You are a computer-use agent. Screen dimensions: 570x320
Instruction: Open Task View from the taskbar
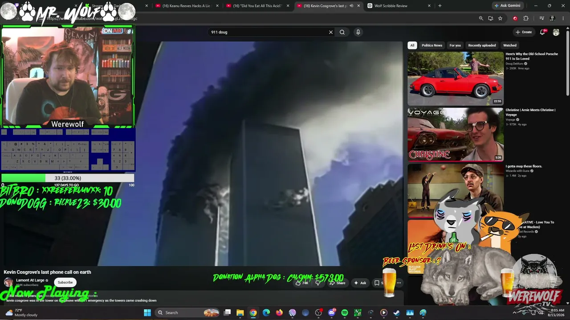[227, 312]
